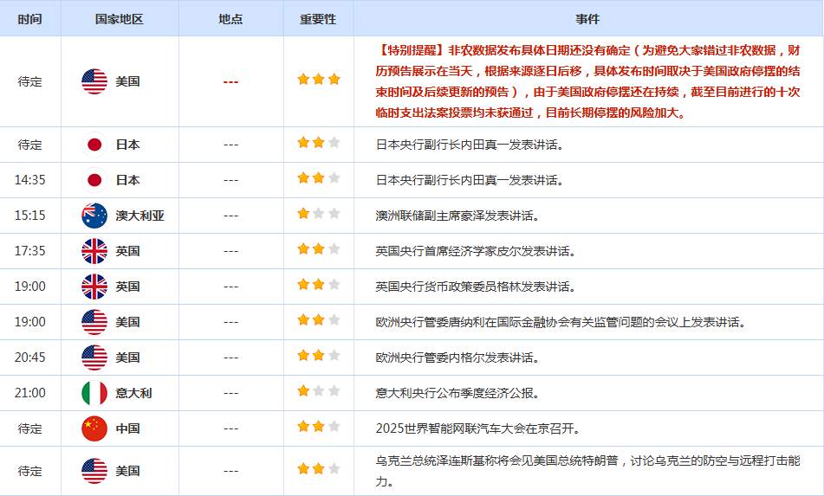The height and width of the screenshot is (496, 824).
Task: Click the US flag in the 19:00 row
Action: 94,322
